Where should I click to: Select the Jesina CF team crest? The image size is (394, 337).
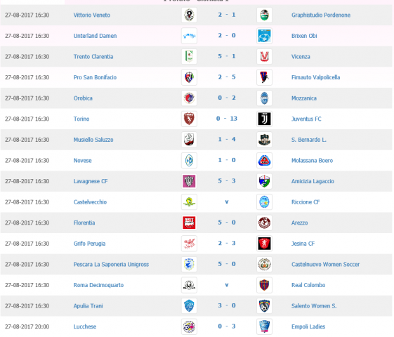point(264,244)
